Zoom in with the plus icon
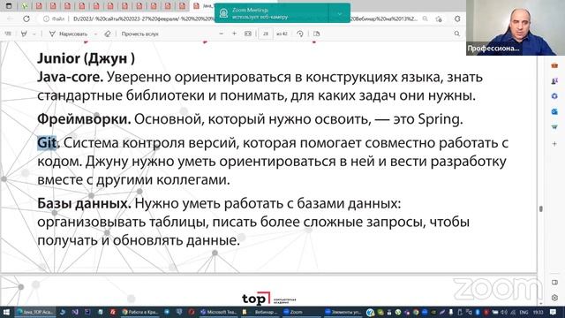Viewport: 565px width, 318px height. (234, 34)
